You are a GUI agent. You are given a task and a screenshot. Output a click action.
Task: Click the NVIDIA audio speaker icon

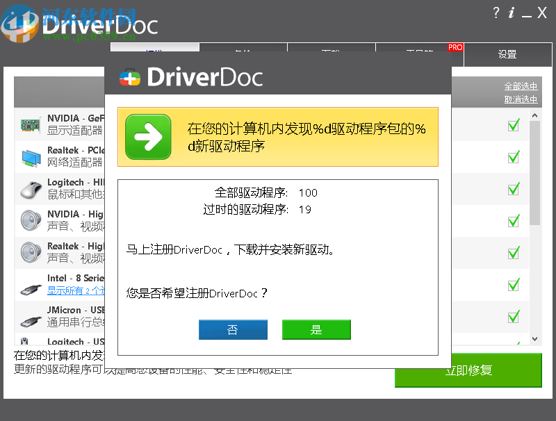click(30, 221)
